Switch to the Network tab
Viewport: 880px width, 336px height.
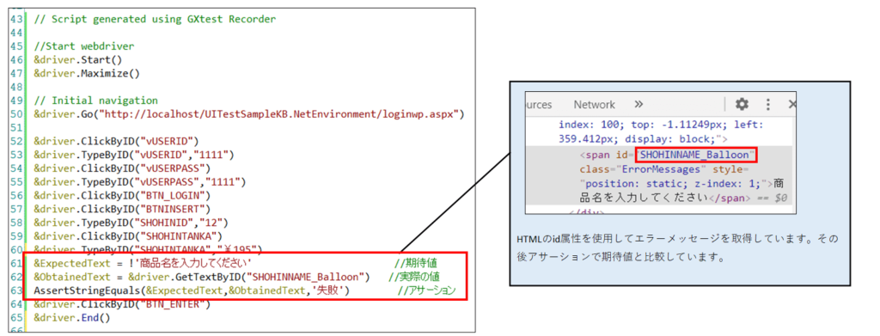tap(594, 104)
